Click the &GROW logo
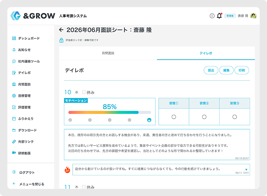Screen dimensions: 267x196 click(x=33, y=16)
